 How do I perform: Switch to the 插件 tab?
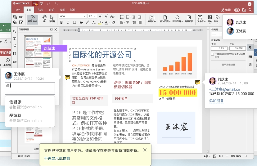coord(73,10)
